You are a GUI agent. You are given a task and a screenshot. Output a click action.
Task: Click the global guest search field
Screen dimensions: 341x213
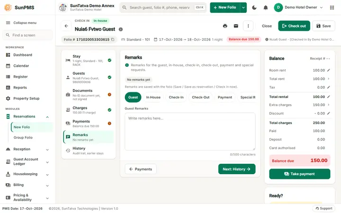tap(162, 8)
